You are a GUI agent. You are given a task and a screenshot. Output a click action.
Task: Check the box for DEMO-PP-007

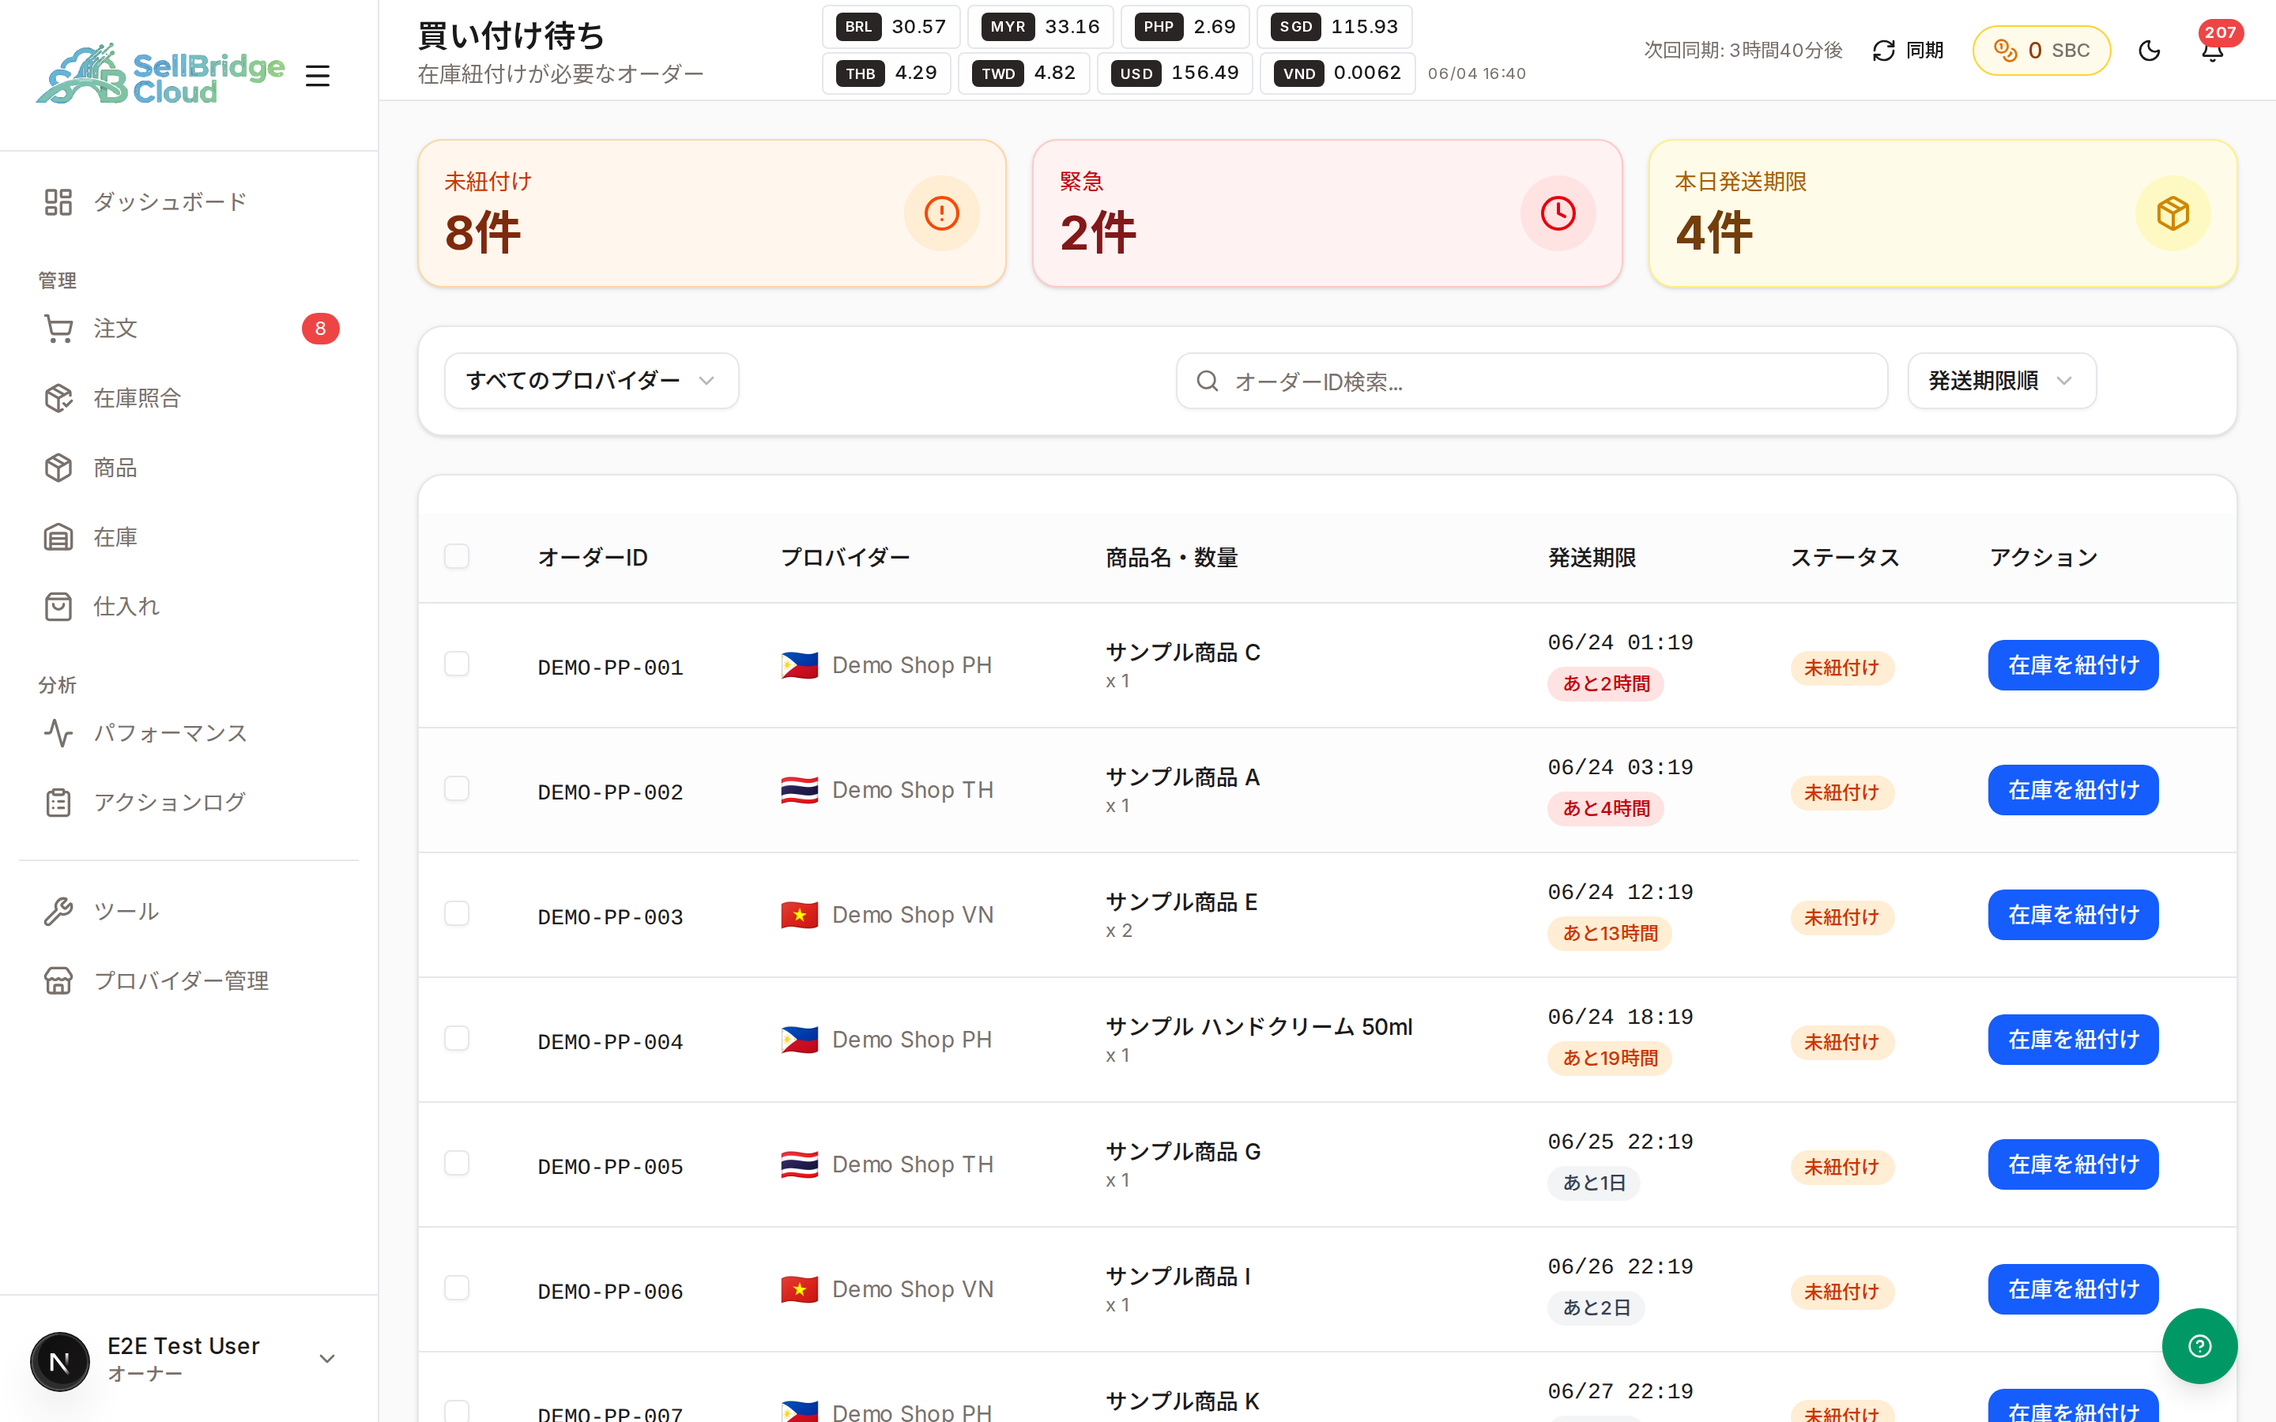[x=457, y=1412]
